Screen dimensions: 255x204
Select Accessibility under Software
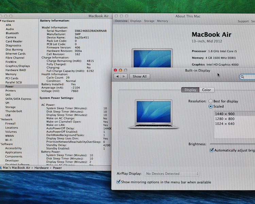click(x=13, y=148)
